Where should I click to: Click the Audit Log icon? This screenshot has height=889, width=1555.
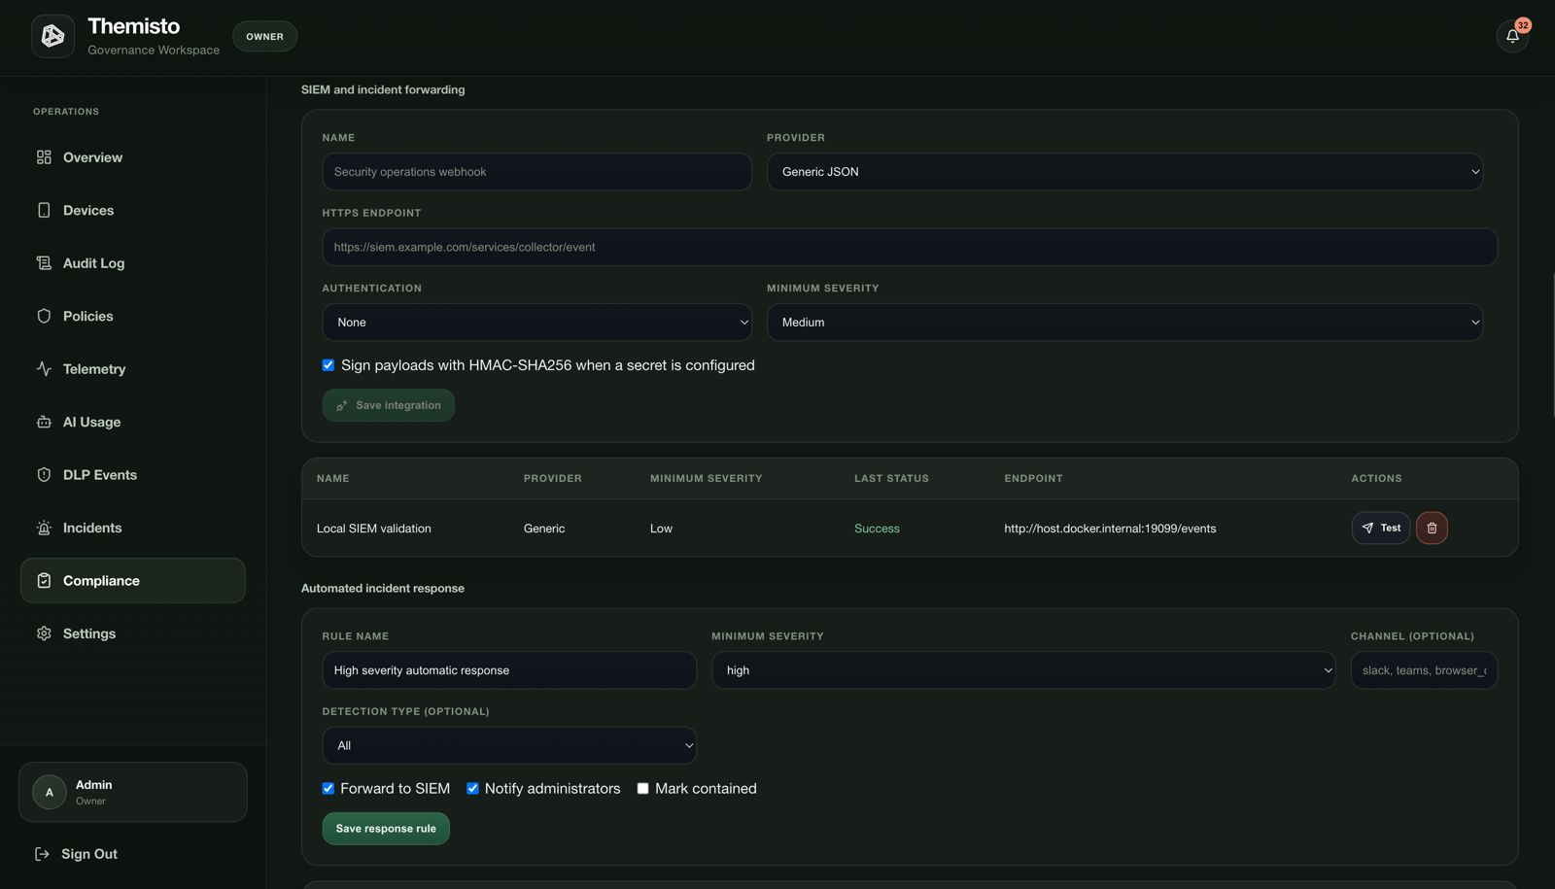coord(44,263)
